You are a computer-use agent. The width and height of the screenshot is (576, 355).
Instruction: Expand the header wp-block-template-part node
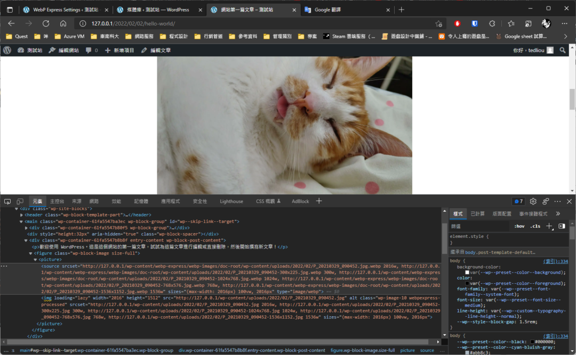(21, 215)
